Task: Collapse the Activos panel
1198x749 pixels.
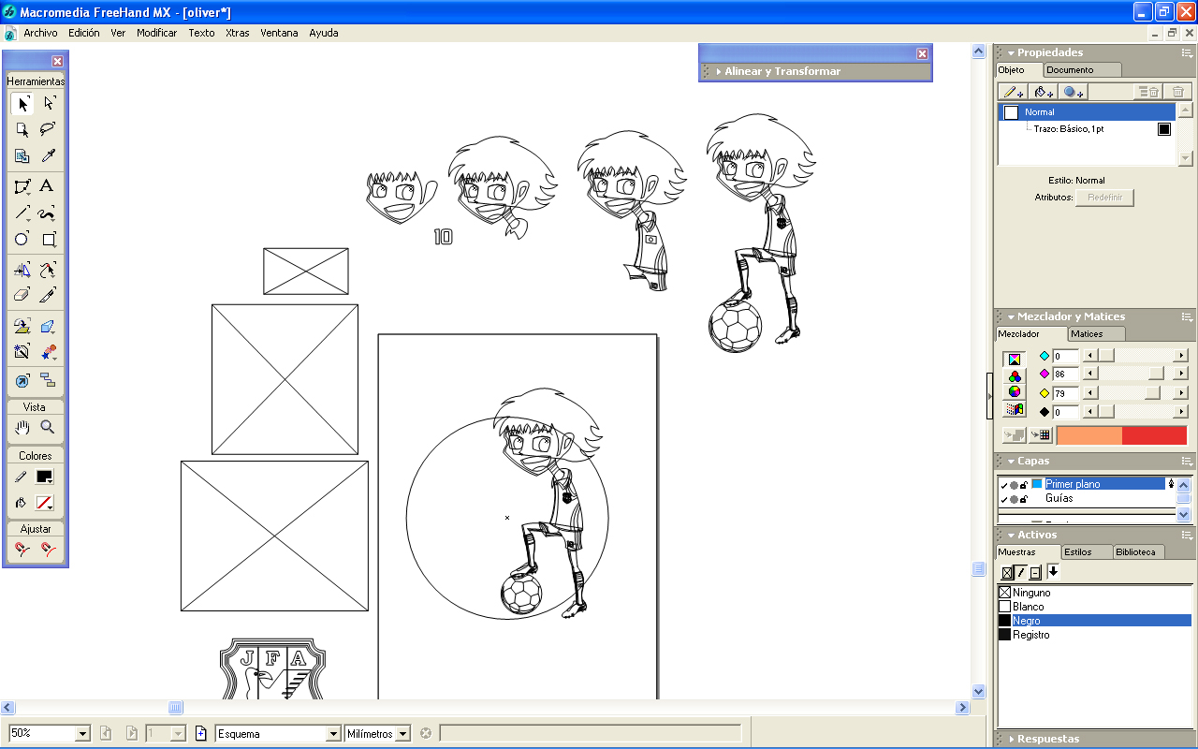Action: click(x=1011, y=536)
